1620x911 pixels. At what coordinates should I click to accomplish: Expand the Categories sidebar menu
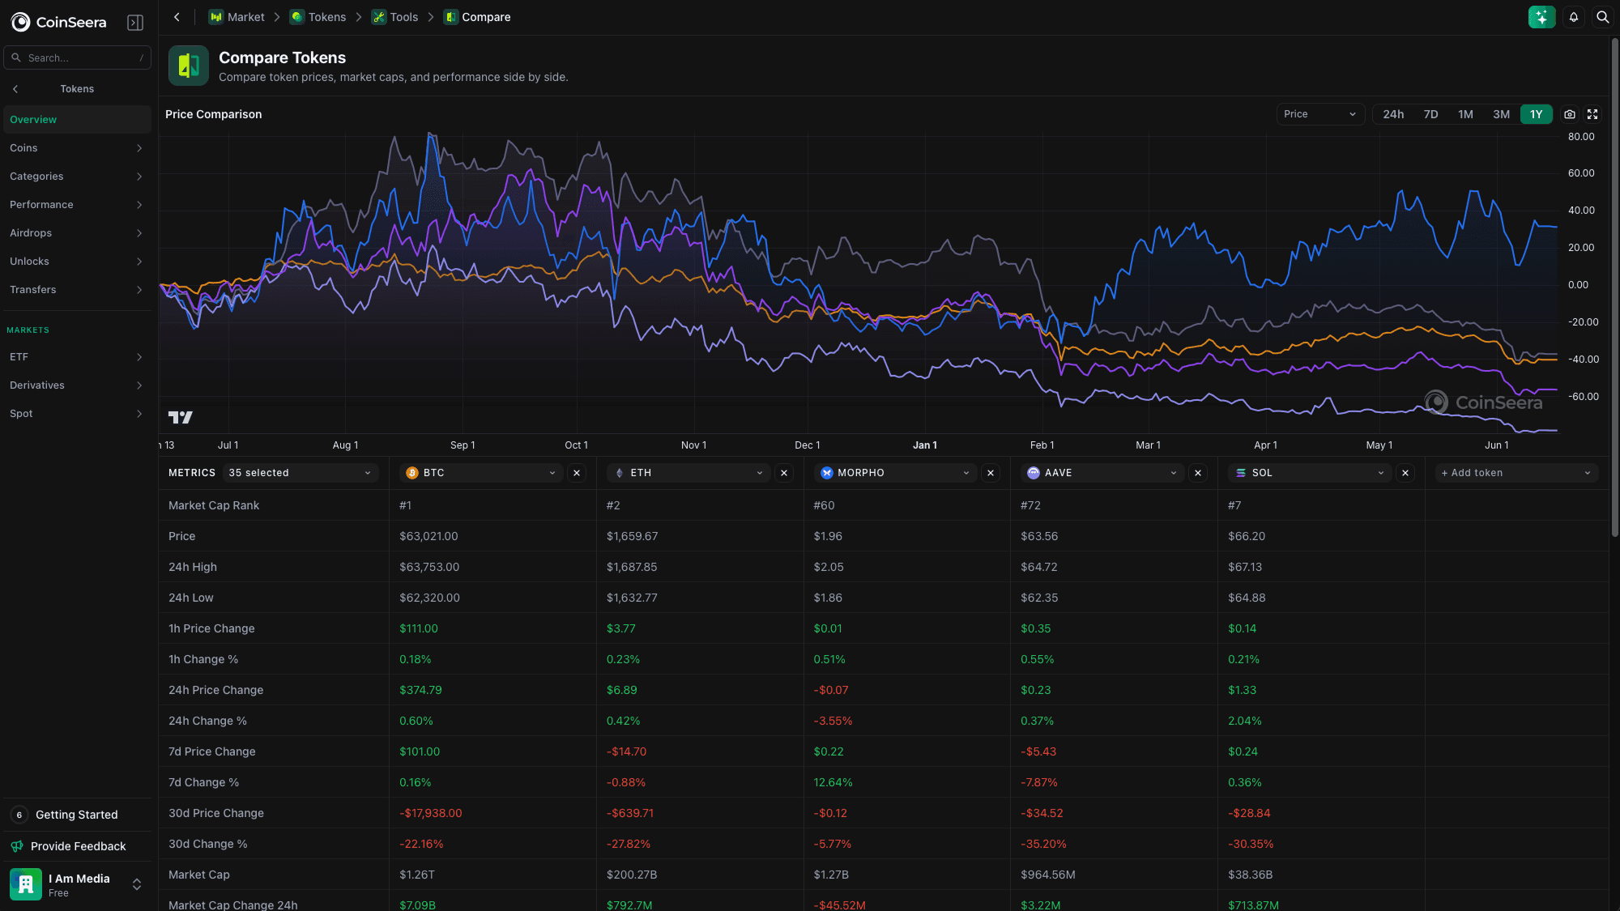point(77,177)
